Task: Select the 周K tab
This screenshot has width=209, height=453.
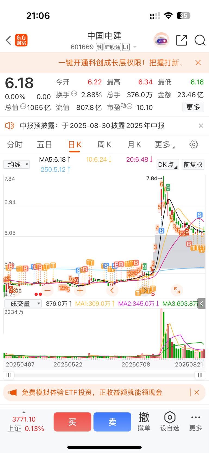Action: click(104, 144)
